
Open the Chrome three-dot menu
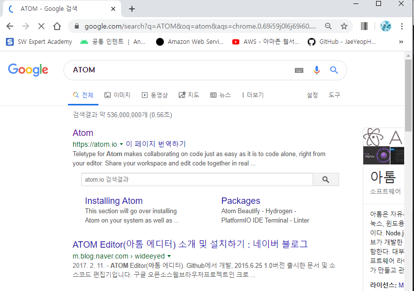click(402, 26)
